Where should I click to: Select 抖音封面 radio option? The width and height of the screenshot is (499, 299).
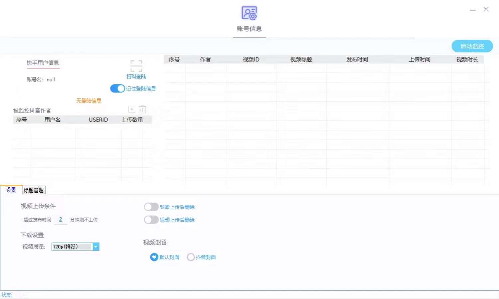coord(191,257)
